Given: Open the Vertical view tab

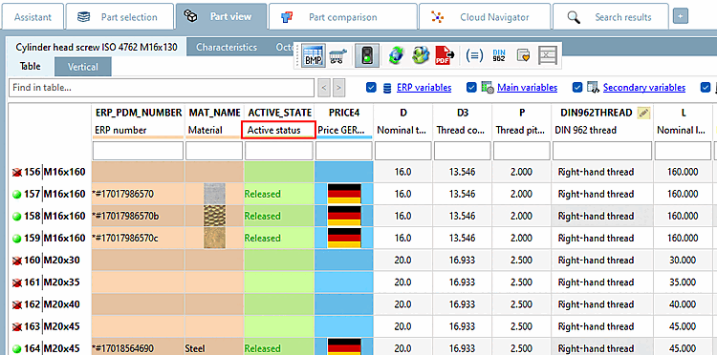Looking at the screenshot, I should tap(83, 67).
